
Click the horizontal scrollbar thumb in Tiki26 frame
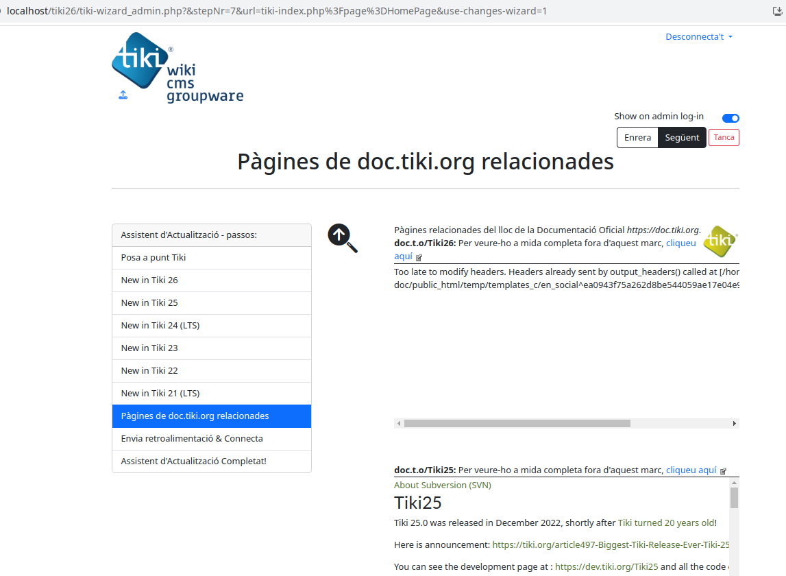(517, 424)
